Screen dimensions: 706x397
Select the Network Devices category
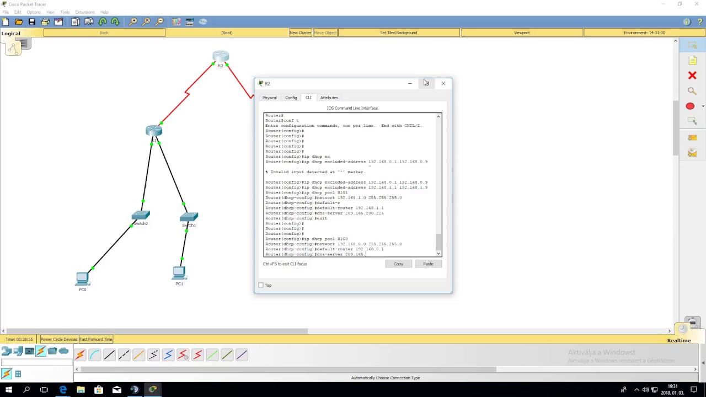click(x=6, y=351)
